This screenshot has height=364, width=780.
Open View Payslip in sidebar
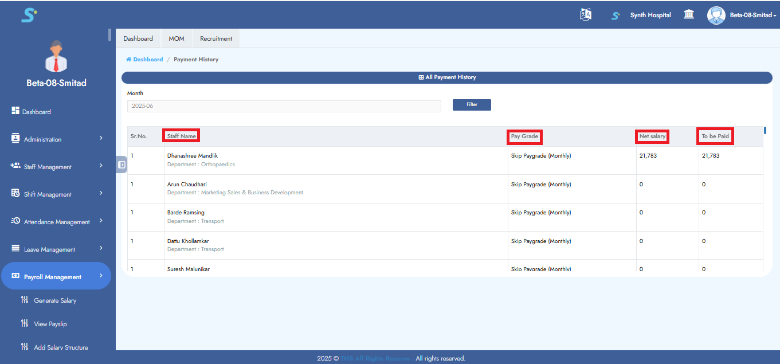[50, 324]
